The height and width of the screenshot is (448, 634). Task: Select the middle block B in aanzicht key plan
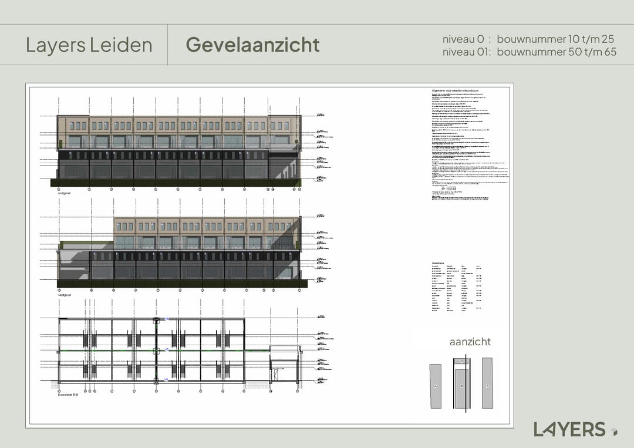462,386
